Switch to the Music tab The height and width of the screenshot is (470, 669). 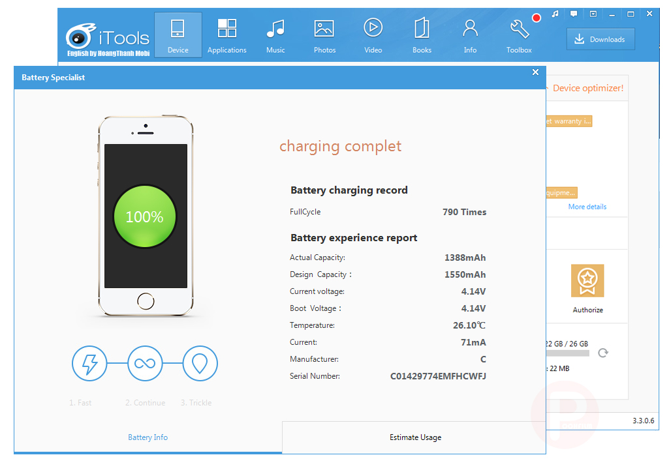click(x=275, y=35)
